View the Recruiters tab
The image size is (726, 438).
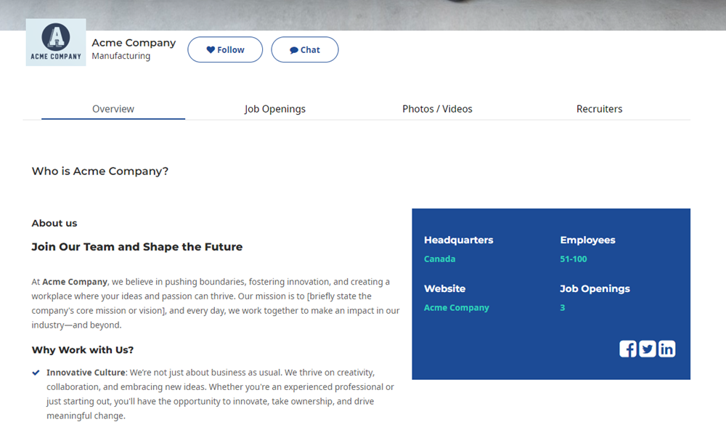click(599, 109)
